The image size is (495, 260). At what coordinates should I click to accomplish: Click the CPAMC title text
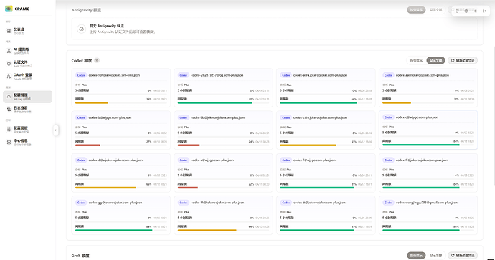(x=22, y=9)
